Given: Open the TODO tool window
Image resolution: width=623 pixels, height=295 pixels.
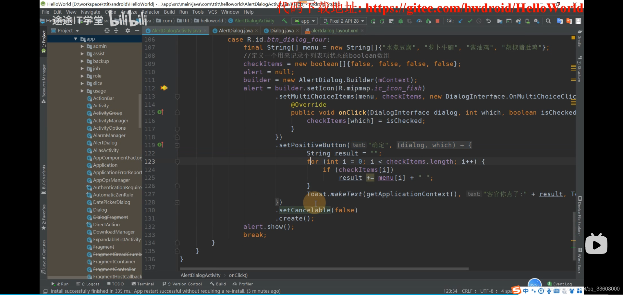Looking at the screenshot, I should point(115,284).
